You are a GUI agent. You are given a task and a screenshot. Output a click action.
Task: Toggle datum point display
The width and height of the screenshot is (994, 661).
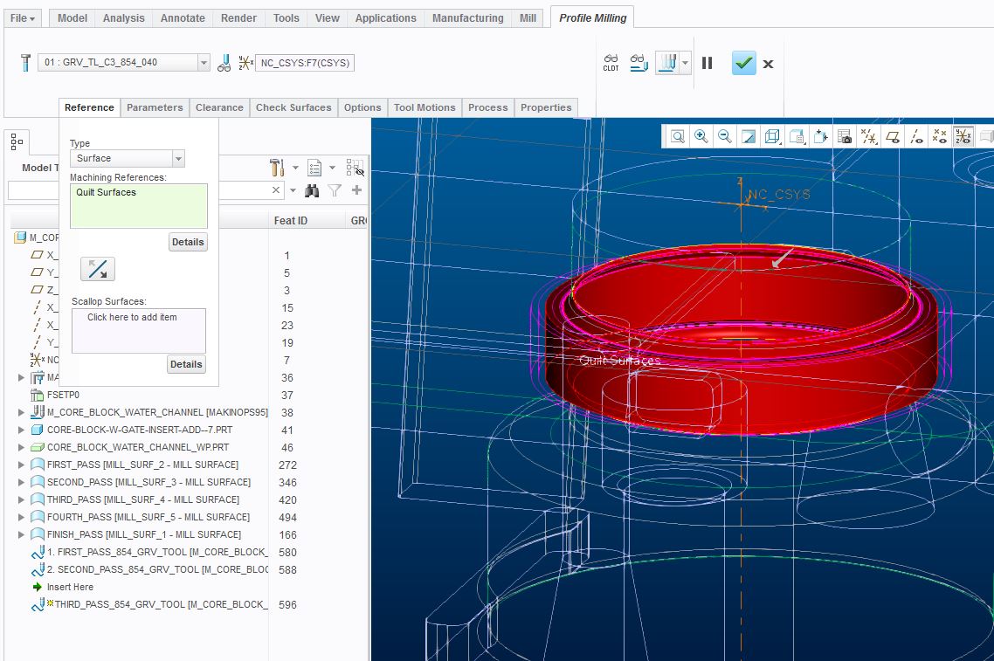pyautogui.click(x=940, y=136)
